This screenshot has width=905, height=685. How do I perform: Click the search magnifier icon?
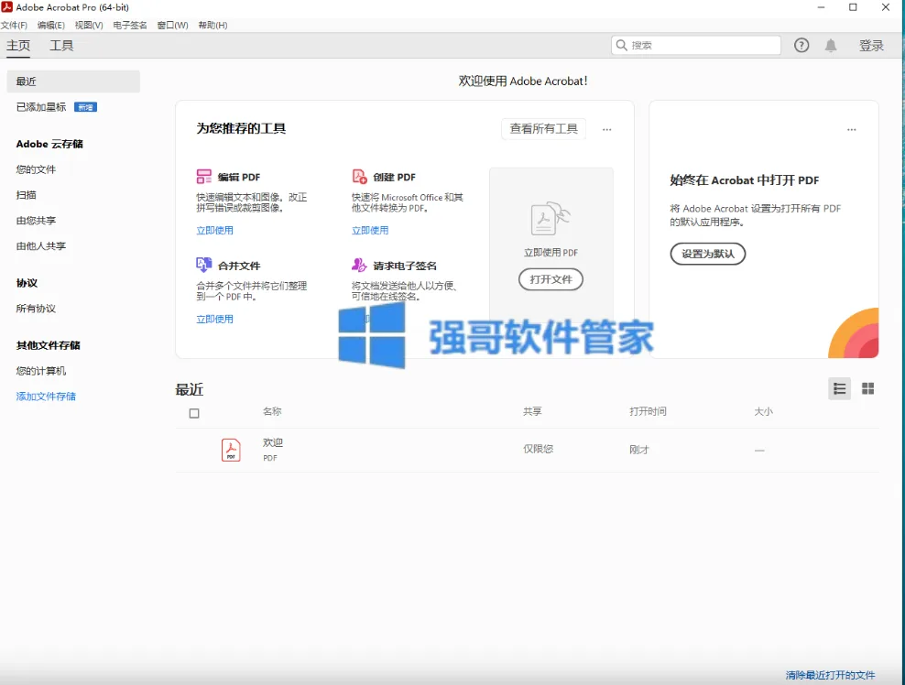[621, 45]
